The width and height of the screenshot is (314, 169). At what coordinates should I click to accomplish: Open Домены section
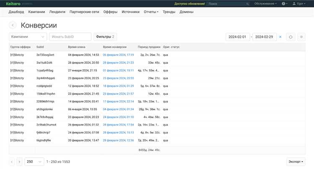186,12
